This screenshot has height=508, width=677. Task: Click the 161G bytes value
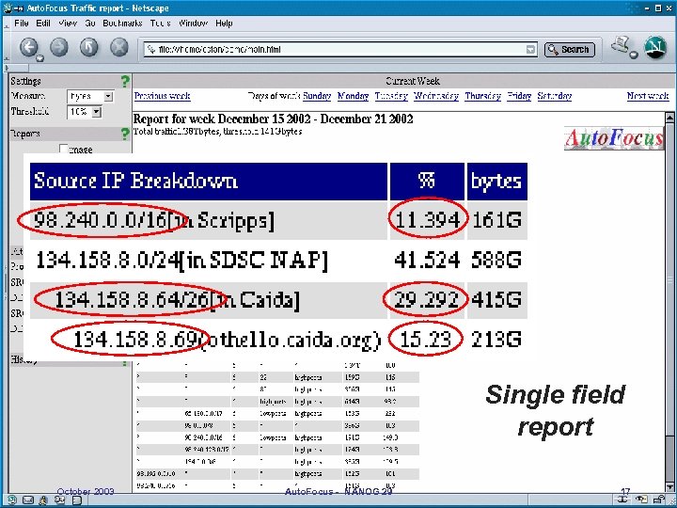496,221
